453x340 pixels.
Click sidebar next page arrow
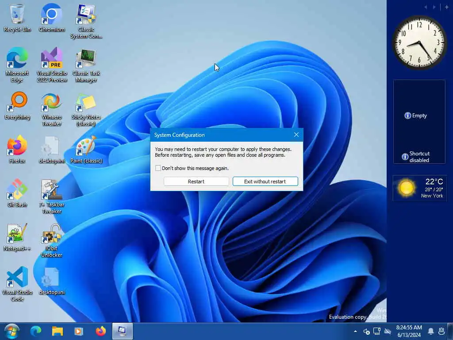pos(434,7)
